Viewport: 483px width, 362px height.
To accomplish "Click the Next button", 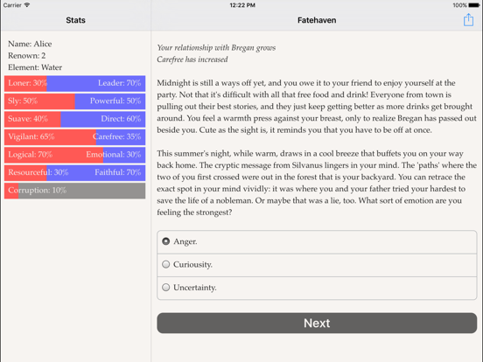I will 317,323.
